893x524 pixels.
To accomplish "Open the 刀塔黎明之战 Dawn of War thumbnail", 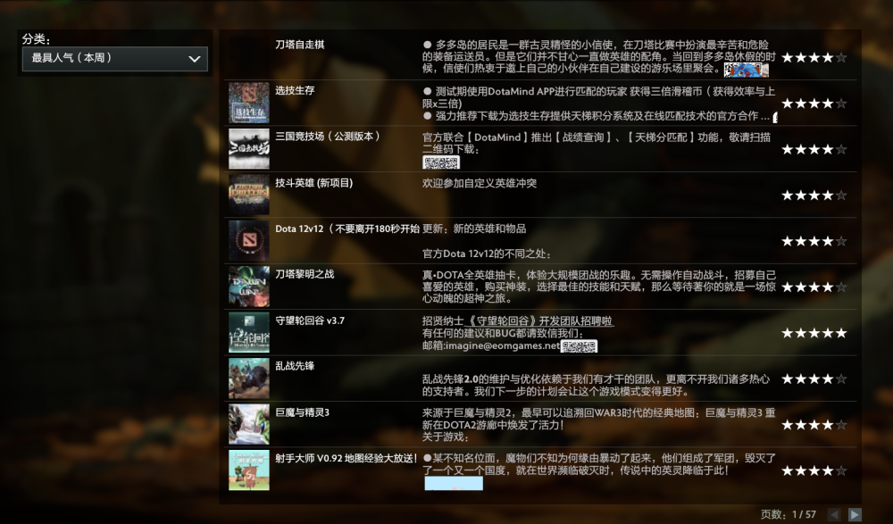I will 249,287.
